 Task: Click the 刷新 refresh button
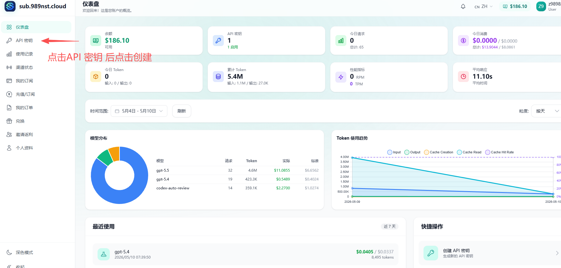182,111
